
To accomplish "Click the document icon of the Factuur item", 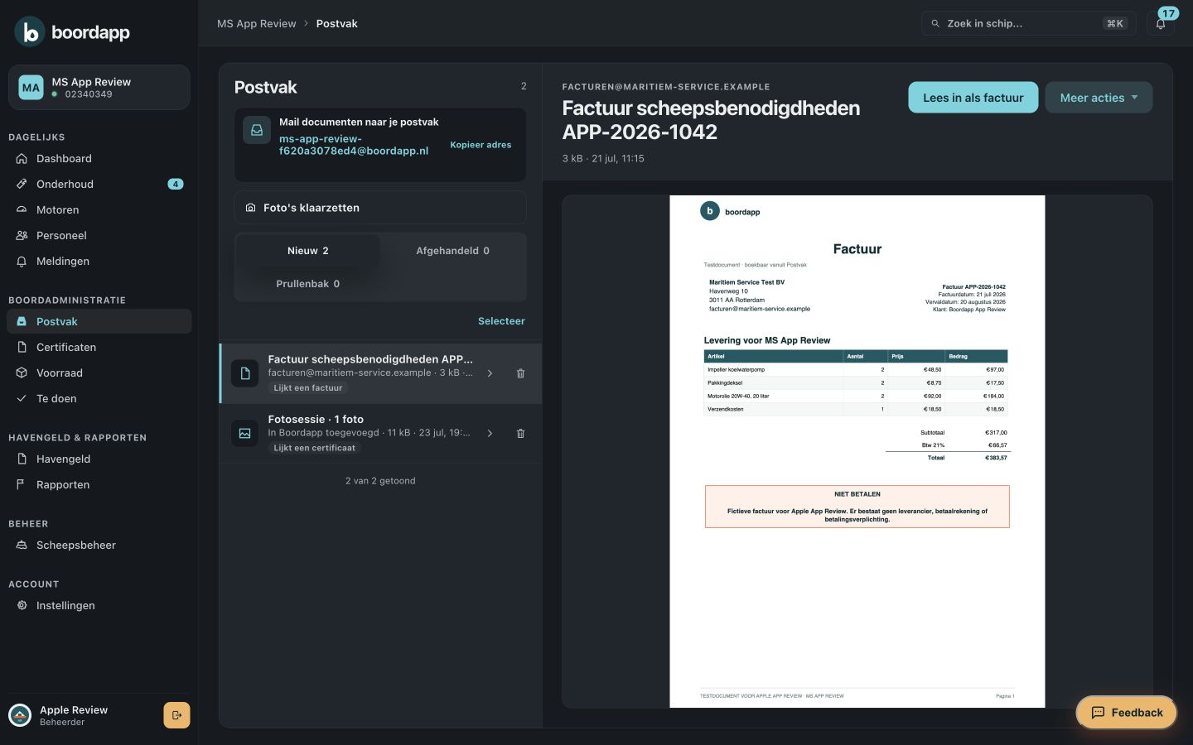I will click(244, 373).
